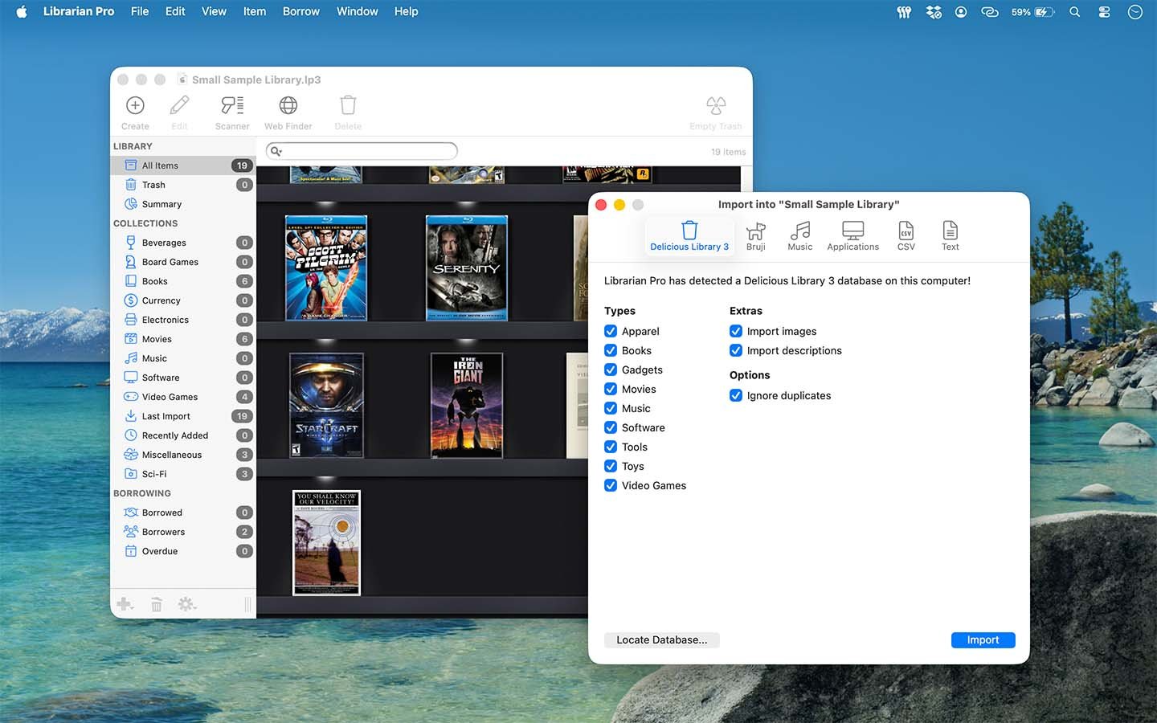The width and height of the screenshot is (1157, 723).
Task: Open the Scanner tool in the toolbar
Action: pyautogui.click(x=231, y=110)
